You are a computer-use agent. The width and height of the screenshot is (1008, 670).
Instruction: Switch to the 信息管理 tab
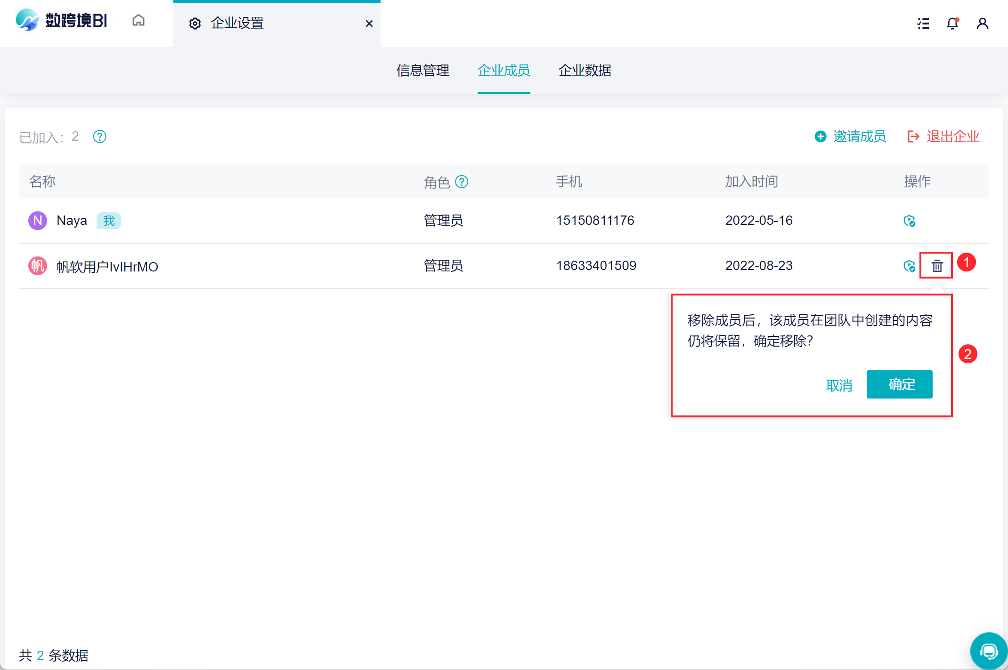[423, 71]
